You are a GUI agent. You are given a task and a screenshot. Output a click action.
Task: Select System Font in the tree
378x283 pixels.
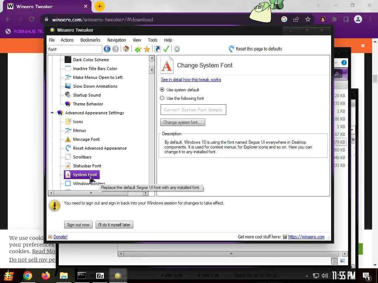pyautogui.click(x=82, y=175)
